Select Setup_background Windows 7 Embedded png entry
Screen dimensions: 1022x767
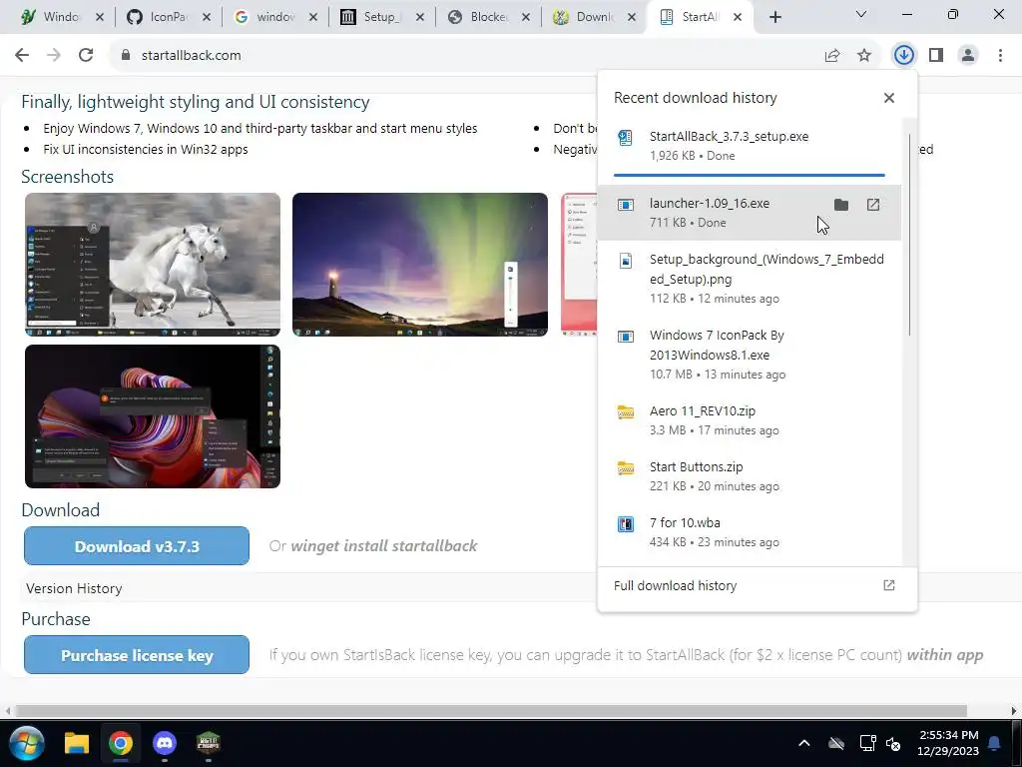click(749, 279)
